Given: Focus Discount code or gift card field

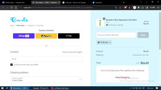Looking at the screenshot, I should click(116, 35).
